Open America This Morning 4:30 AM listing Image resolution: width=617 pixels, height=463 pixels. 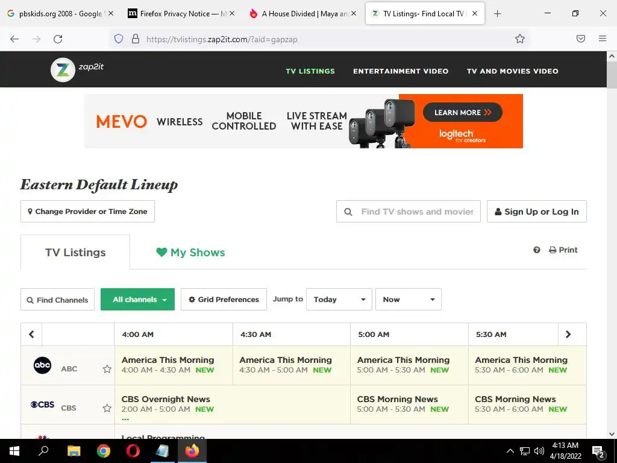click(x=292, y=365)
